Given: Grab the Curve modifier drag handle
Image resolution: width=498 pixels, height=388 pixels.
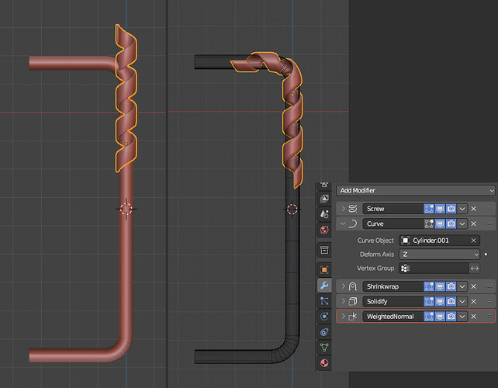Looking at the screenshot, I should tap(489, 223).
